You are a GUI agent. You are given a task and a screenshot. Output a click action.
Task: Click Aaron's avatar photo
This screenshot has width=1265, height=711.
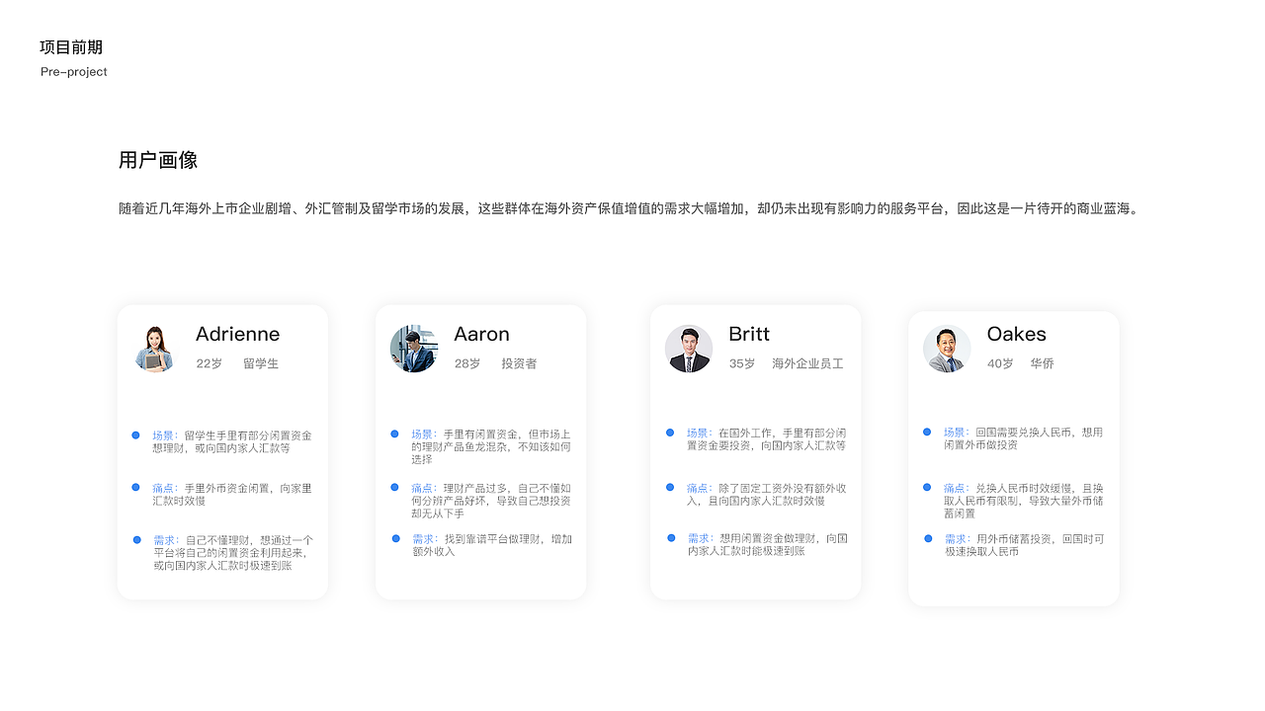[x=415, y=349]
